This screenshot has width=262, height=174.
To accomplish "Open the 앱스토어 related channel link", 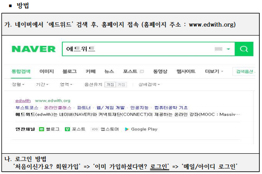I will point(109,129).
